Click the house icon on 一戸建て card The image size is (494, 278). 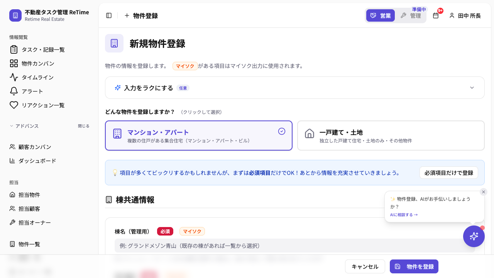click(x=310, y=134)
